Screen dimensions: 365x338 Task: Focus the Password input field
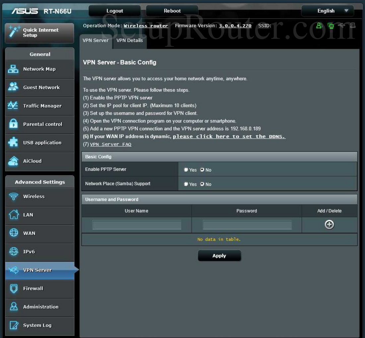coord(247,225)
